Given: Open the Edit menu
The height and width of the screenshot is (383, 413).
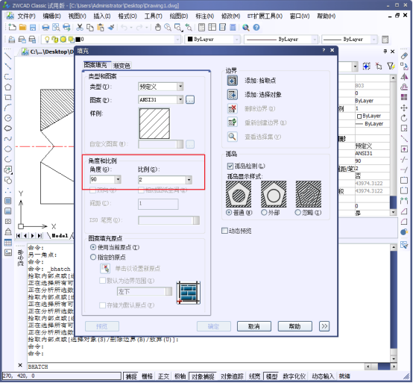Looking at the screenshot, I should 51,16.
